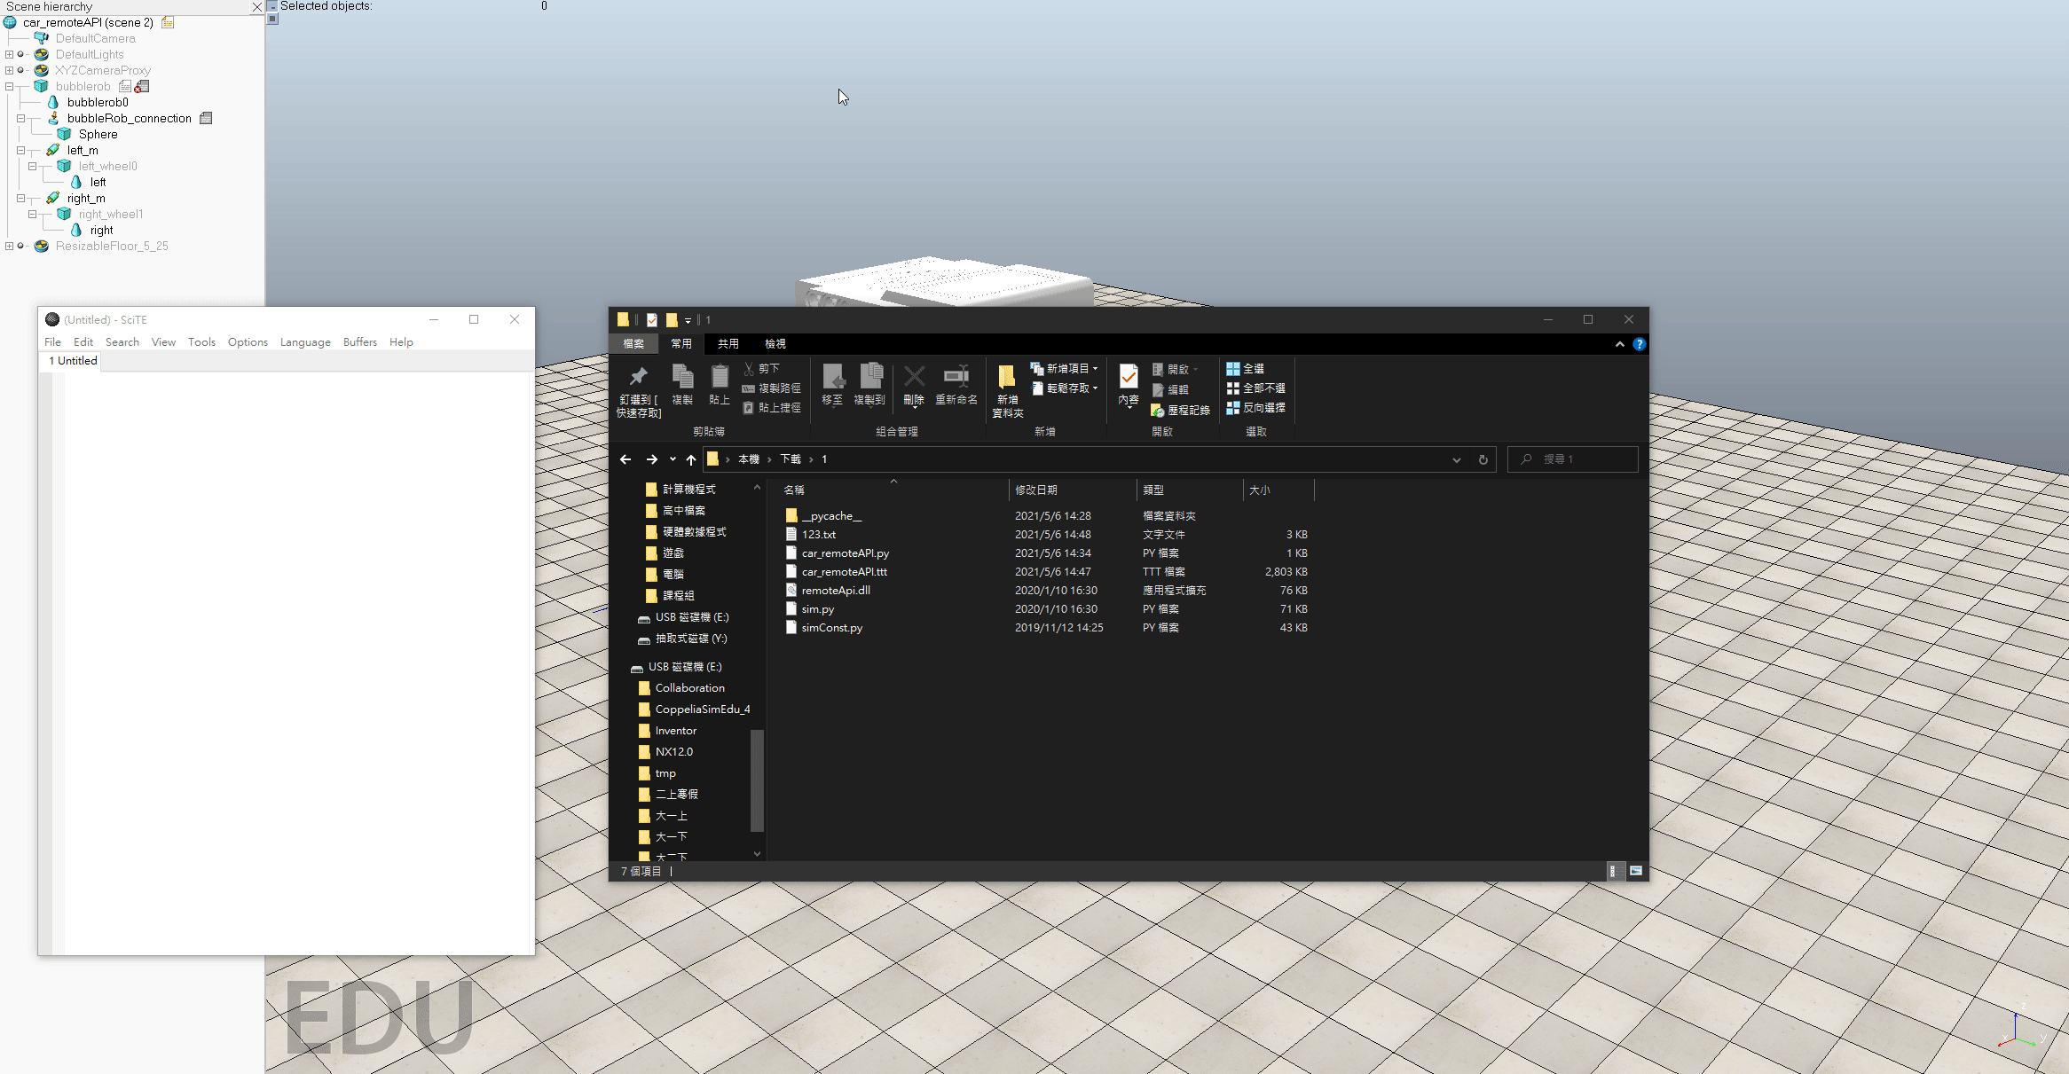Collapse the bubblerob tree node
2069x1074 pixels.
point(9,86)
